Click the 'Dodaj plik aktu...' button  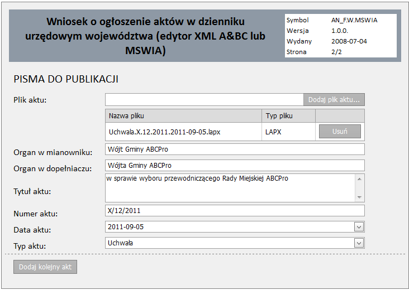[334, 100]
